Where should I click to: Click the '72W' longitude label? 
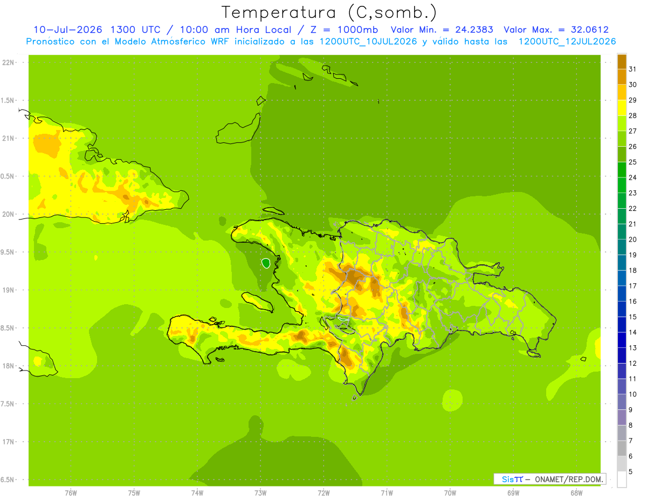click(323, 493)
